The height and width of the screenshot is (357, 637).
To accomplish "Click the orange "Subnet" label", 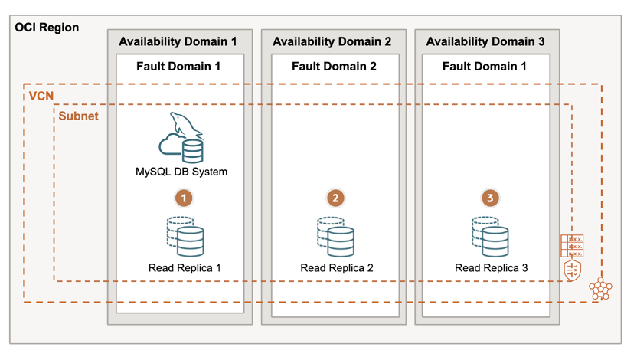I will point(78,116).
